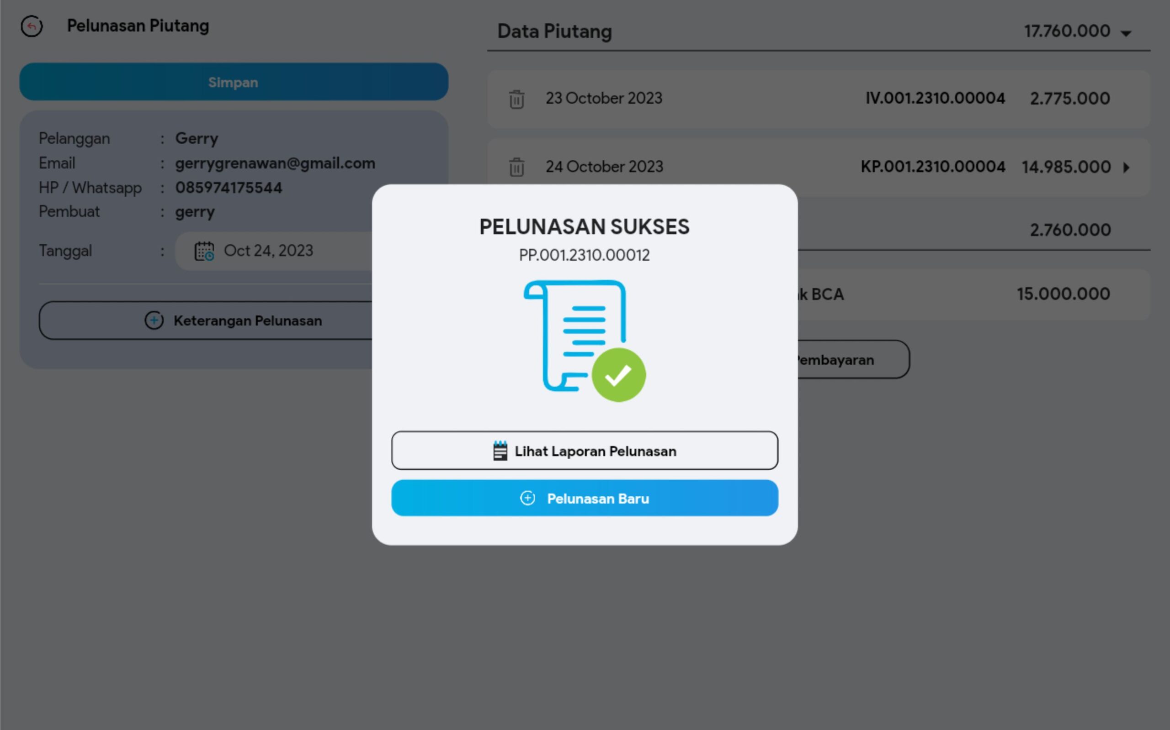Click the plus icon in Pelunasan Baru

(x=527, y=498)
